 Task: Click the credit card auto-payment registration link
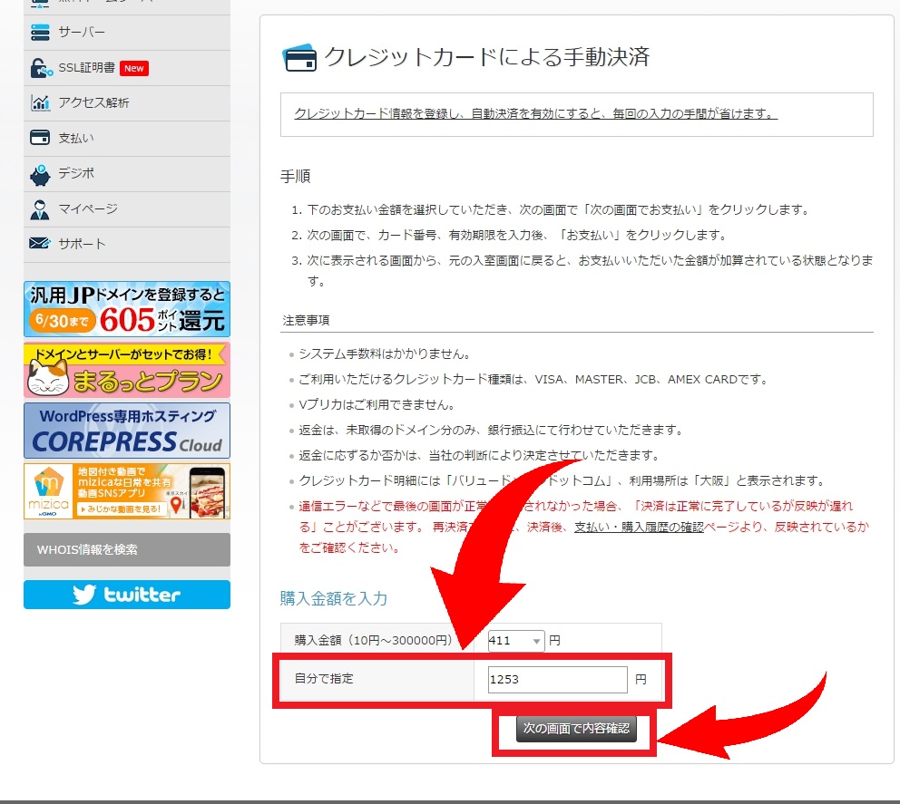pyautogui.click(x=535, y=114)
